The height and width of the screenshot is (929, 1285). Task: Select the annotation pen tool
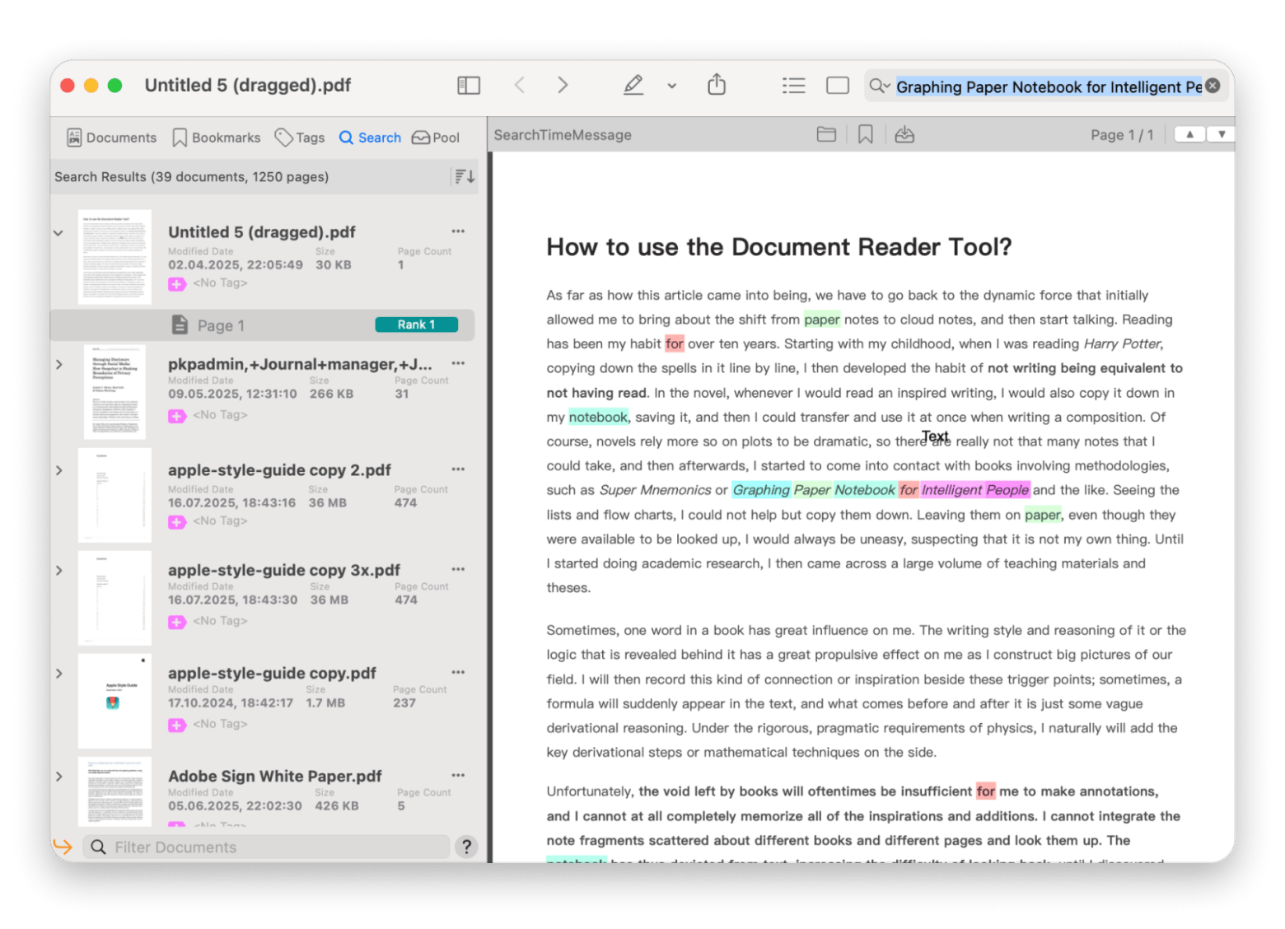click(633, 85)
